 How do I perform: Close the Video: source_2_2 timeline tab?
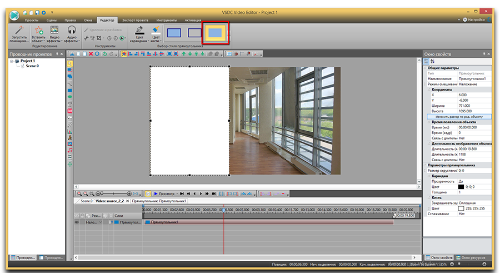tap(127, 201)
